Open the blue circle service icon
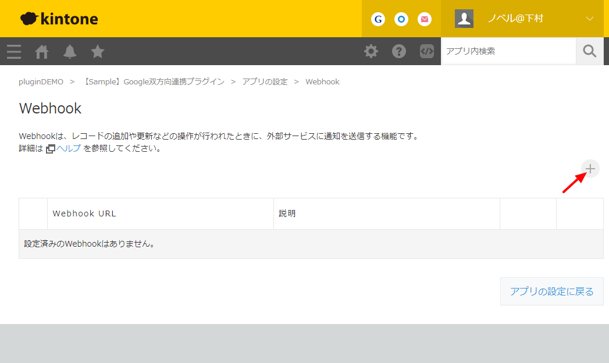This screenshot has height=363, width=609. 401,19
